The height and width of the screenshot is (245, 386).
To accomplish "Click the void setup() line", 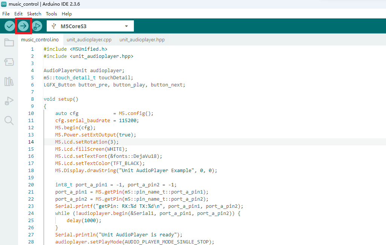I will coord(61,99).
